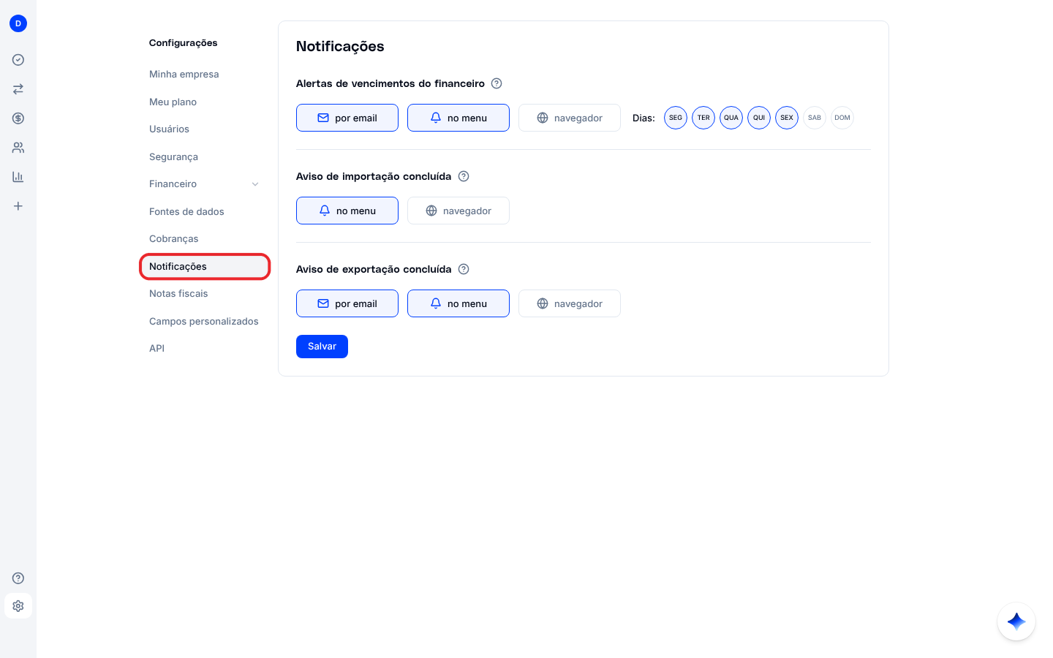
Task: Open the help question mark in sidebar
Action: tap(18, 578)
